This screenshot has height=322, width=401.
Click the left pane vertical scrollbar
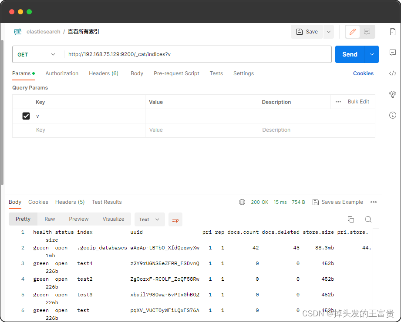click(x=2, y=112)
